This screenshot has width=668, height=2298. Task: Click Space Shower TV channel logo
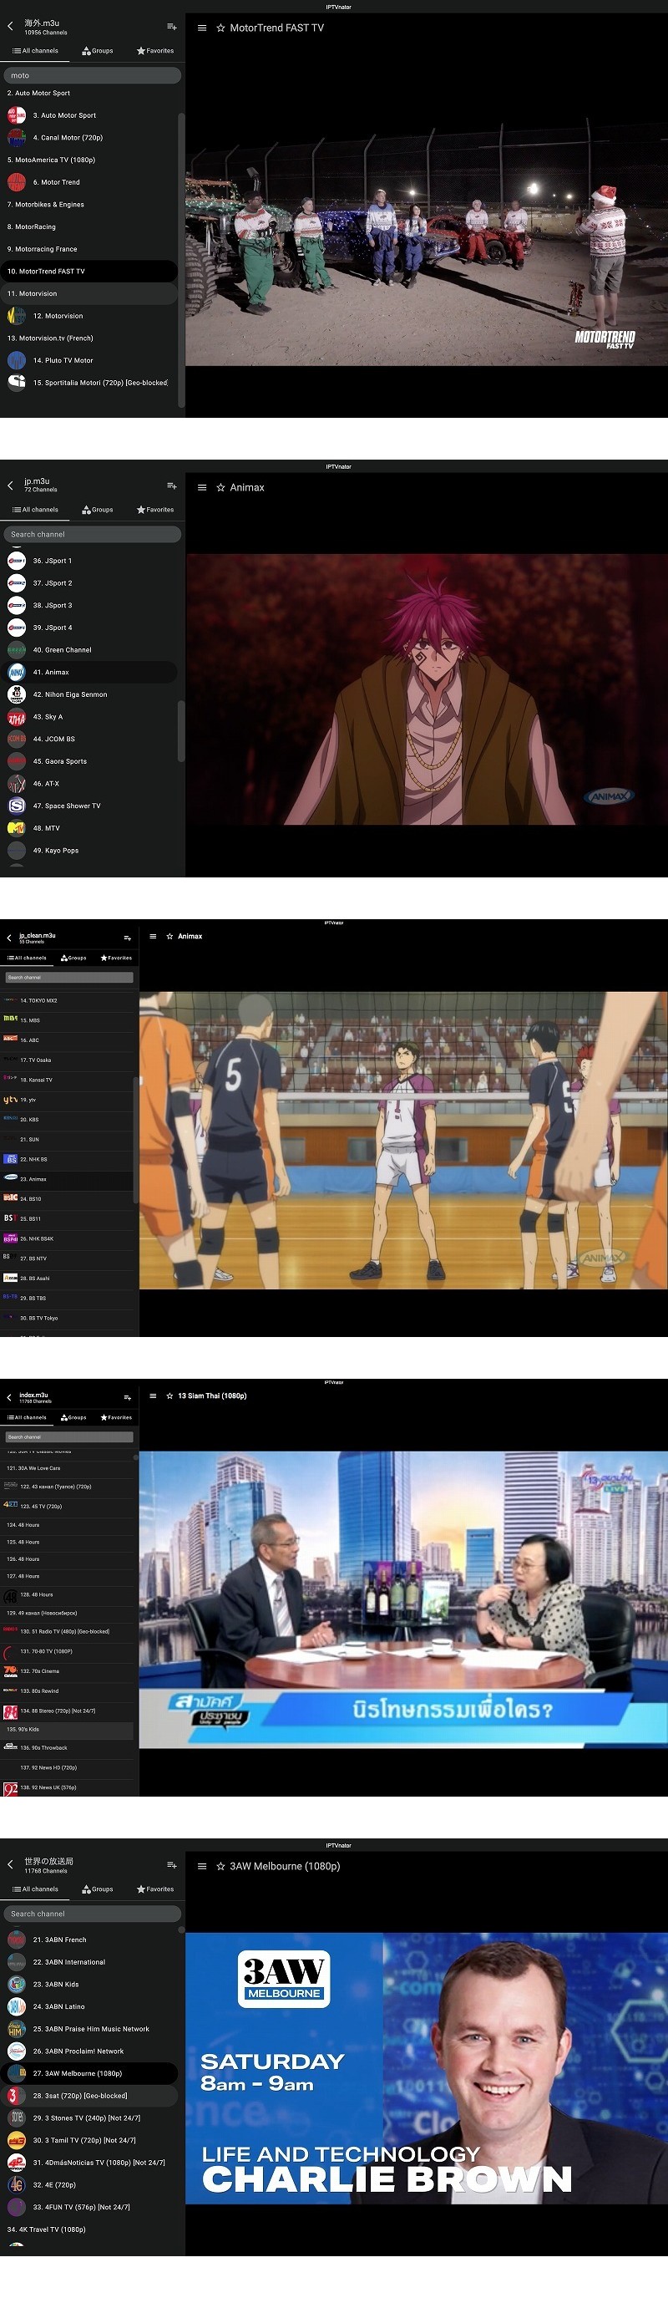[16, 806]
